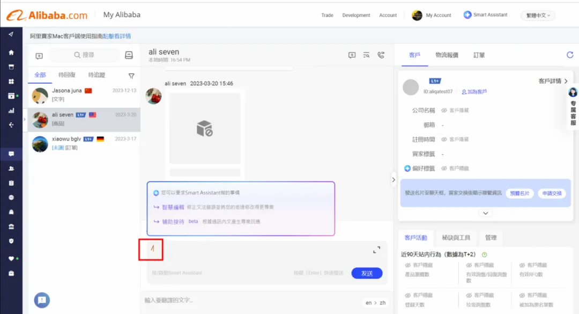Toggle eye icon above 有效RFQ數

pos(522,265)
